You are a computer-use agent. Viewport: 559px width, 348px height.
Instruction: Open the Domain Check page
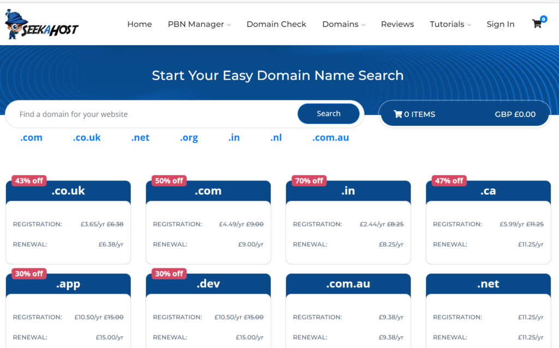point(276,24)
